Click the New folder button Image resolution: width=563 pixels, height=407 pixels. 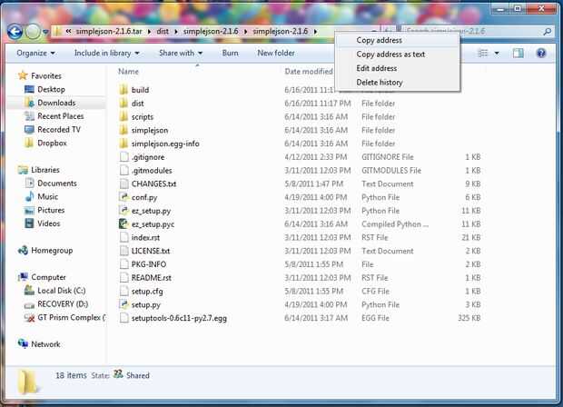point(276,54)
